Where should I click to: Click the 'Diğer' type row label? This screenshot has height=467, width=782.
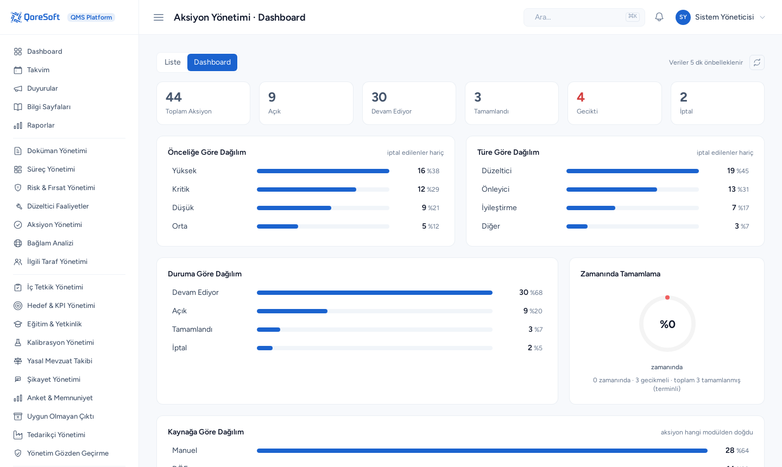pos(491,226)
